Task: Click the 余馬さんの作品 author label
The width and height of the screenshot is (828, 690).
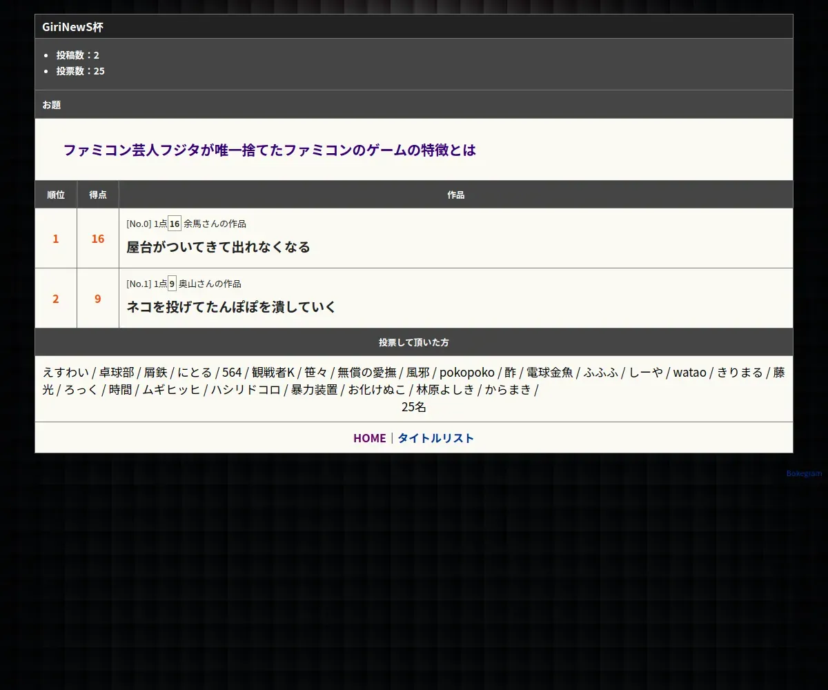Action: pyautogui.click(x=215, y=224)
